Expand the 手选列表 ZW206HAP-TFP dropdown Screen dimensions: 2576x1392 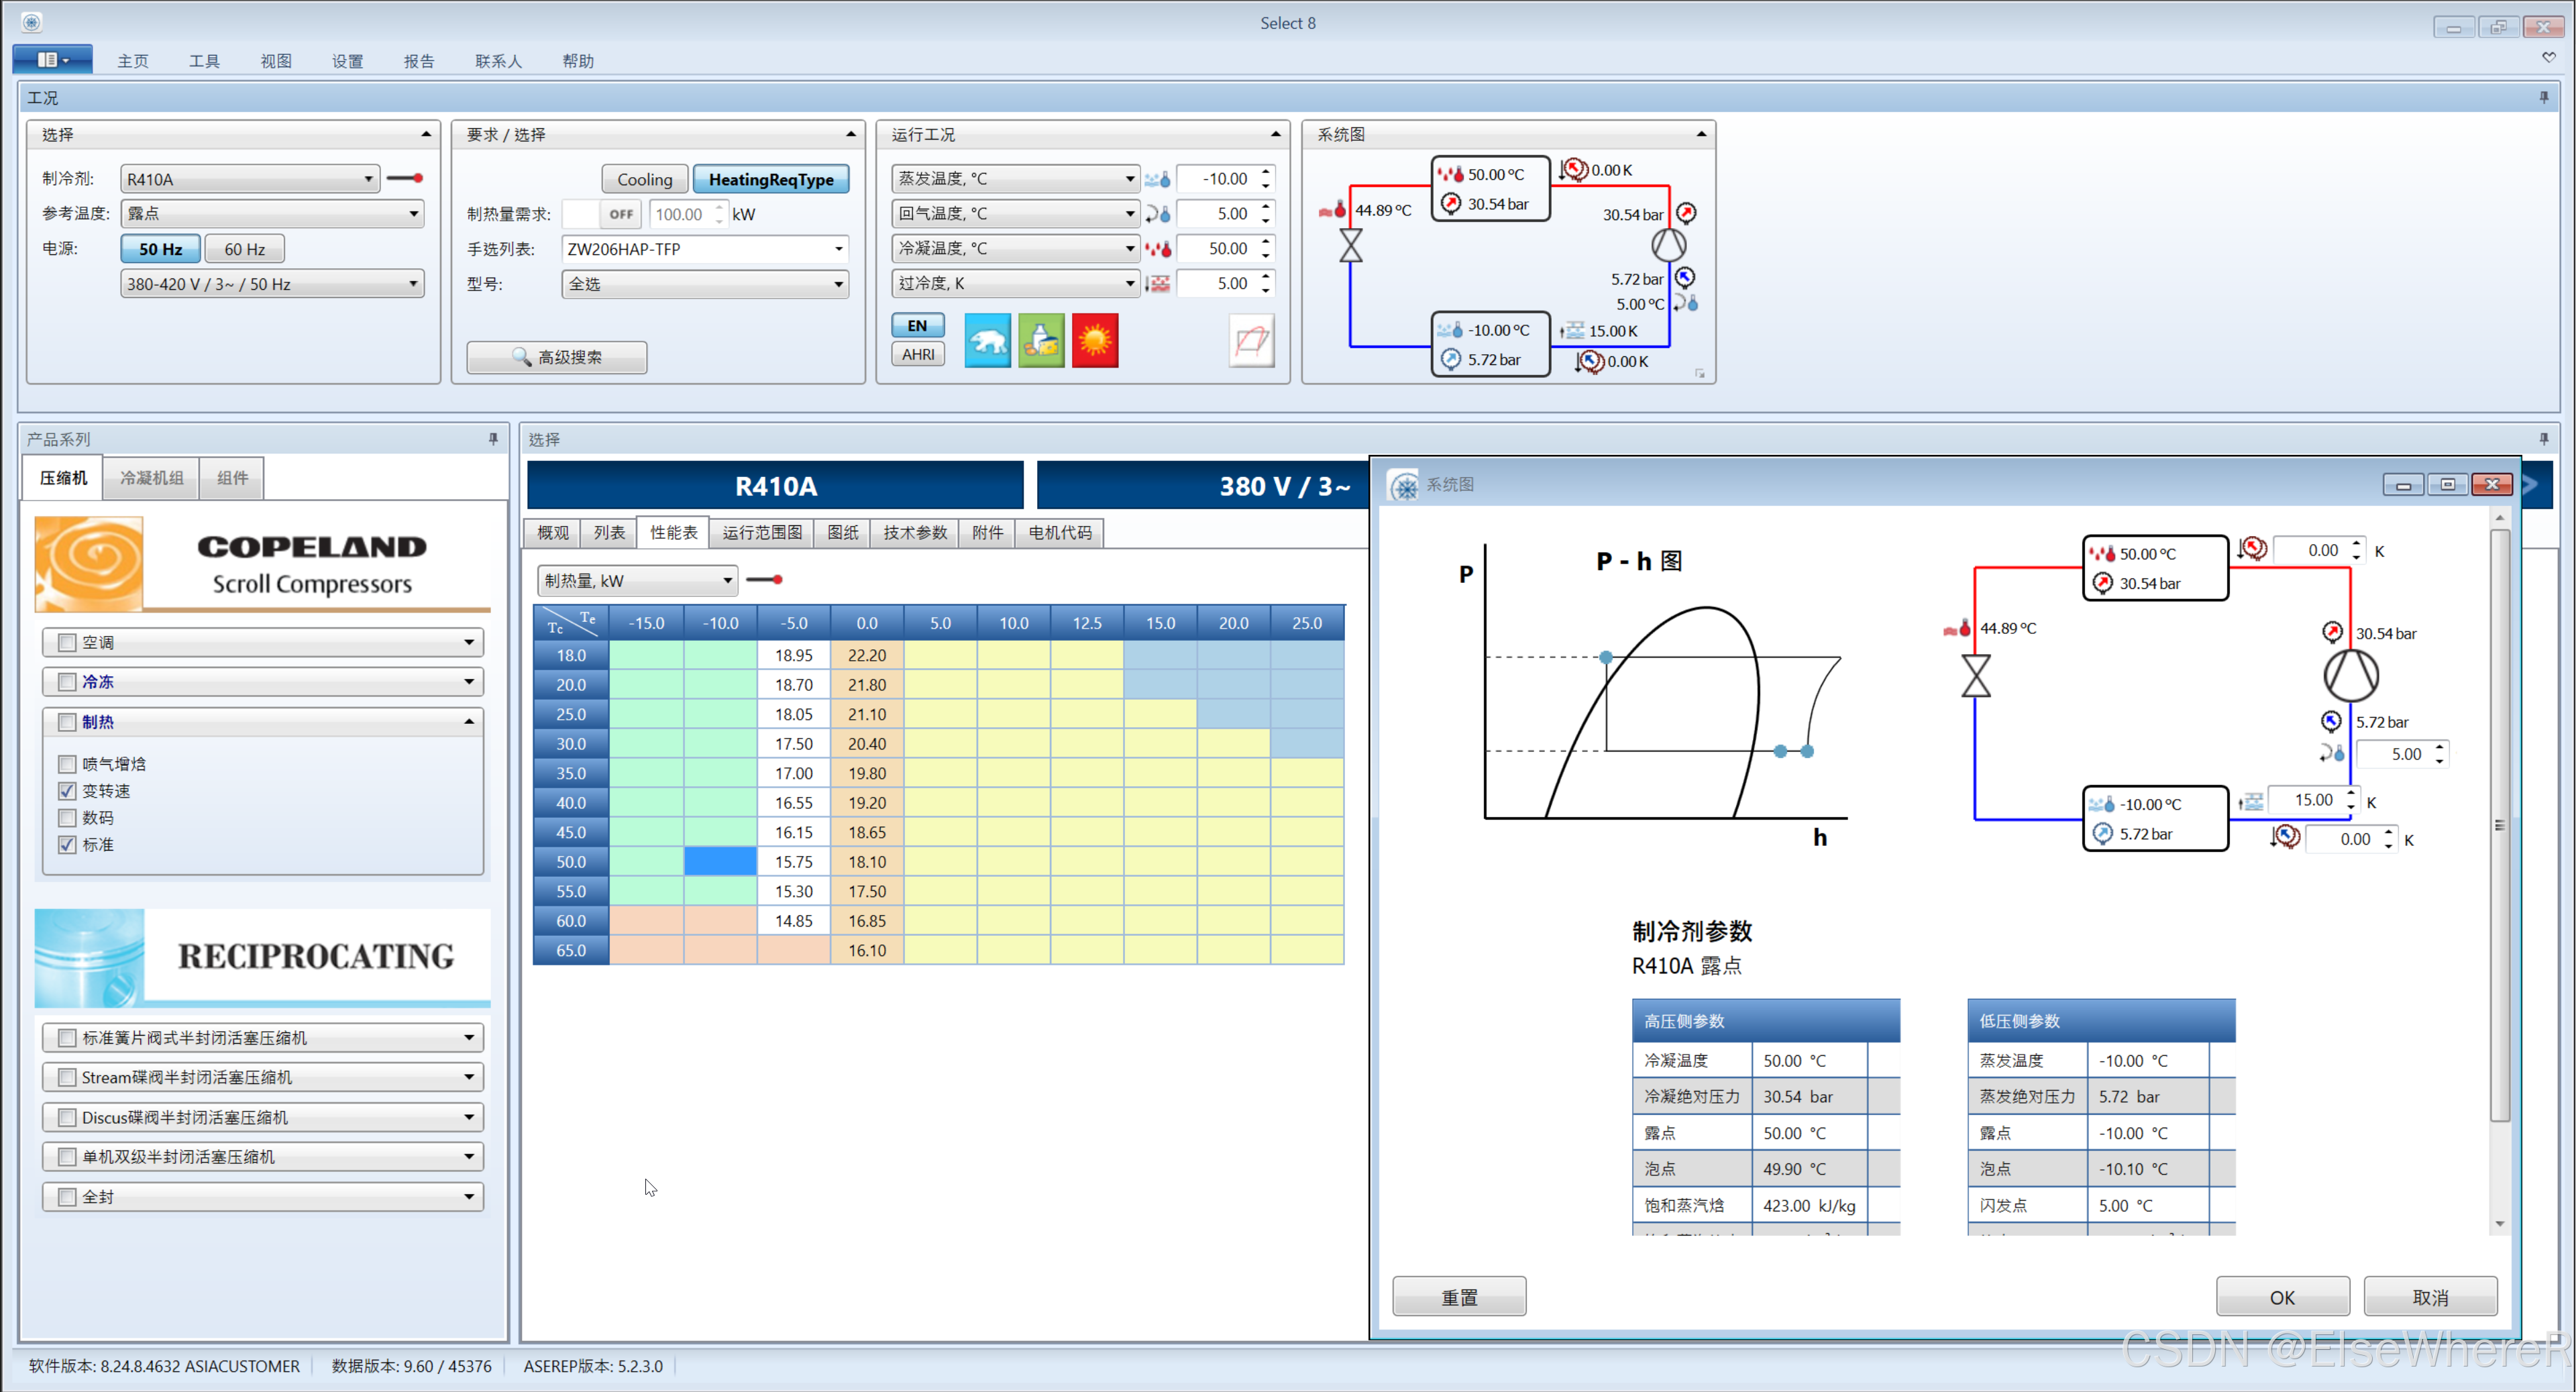click(x=838, y=249)
